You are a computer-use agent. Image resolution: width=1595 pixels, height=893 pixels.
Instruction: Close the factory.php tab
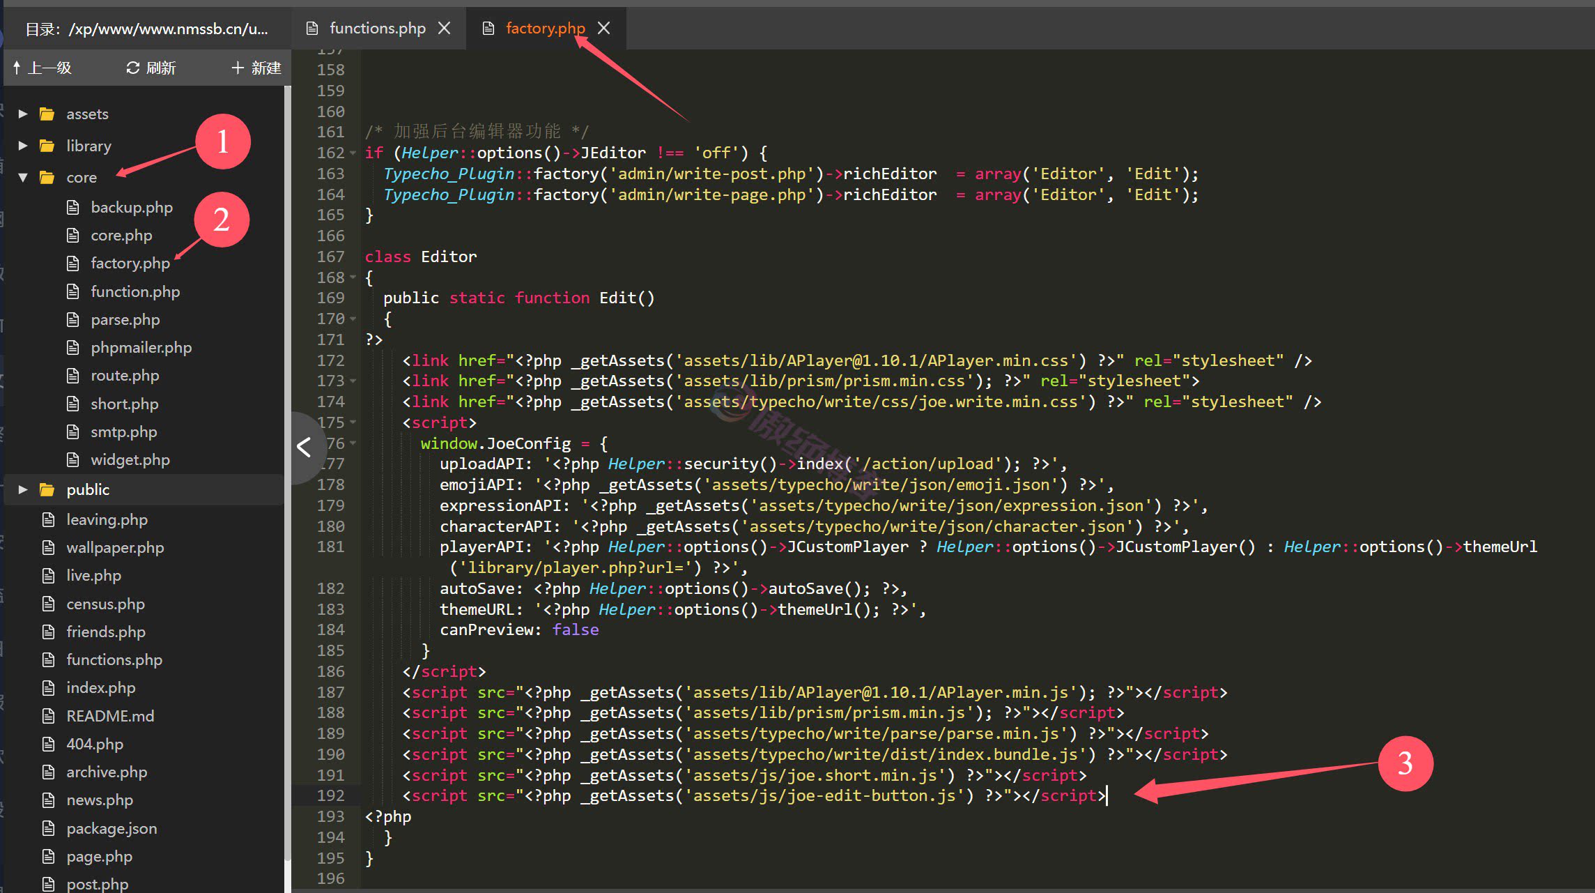603,28
